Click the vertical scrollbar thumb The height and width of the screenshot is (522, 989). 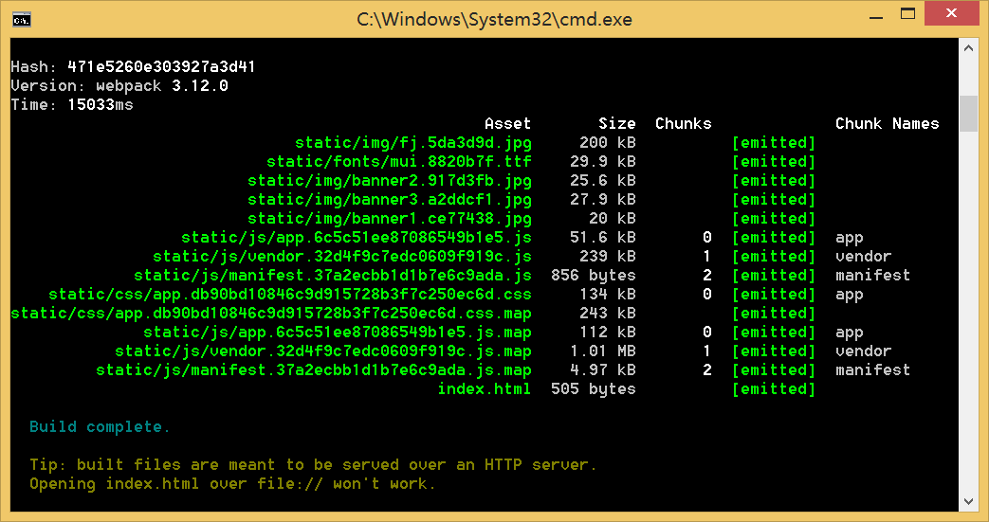pos(968,114)
